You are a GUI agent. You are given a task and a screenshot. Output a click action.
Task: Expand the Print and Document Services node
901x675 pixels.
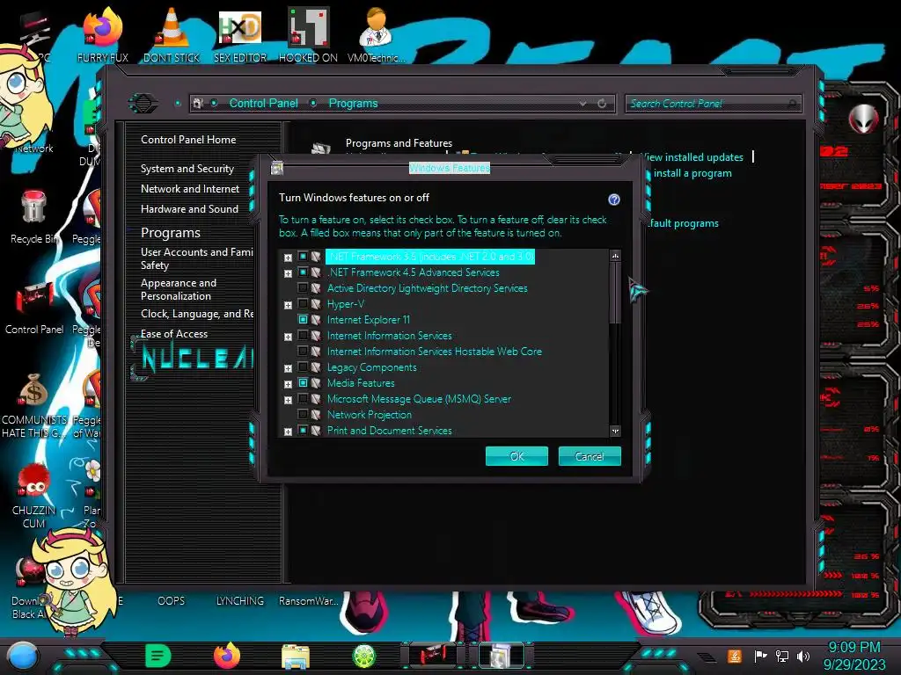(x=288, y=431)
